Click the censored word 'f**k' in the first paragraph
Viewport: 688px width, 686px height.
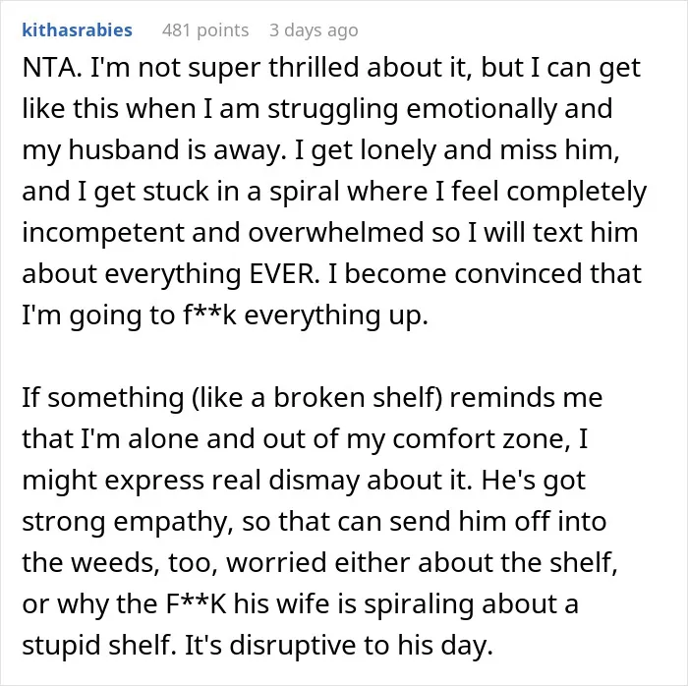(x=209, y=315)
